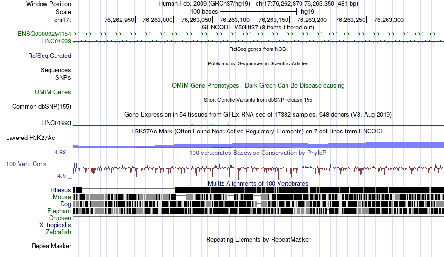Click the 76,263,150 ruler position
This screenshot has width=444, height=257.
[x=273, y=20]
